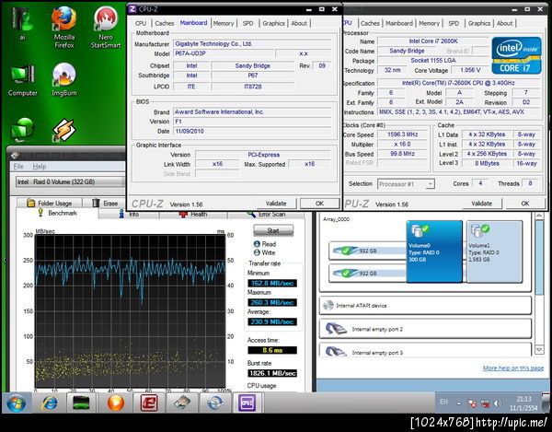
Task: Open SPD tab in CPU-Z Mainboard window
Action: click(x=247, y=23)
